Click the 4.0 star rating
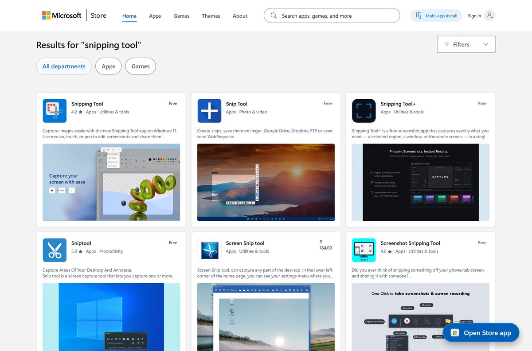532x351 pixels. 386,251
